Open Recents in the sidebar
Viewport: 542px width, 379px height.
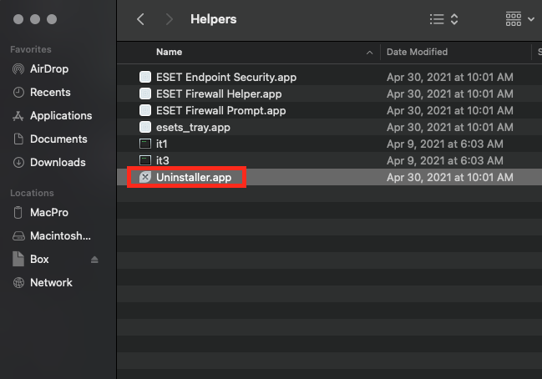(x=50, y=92)
